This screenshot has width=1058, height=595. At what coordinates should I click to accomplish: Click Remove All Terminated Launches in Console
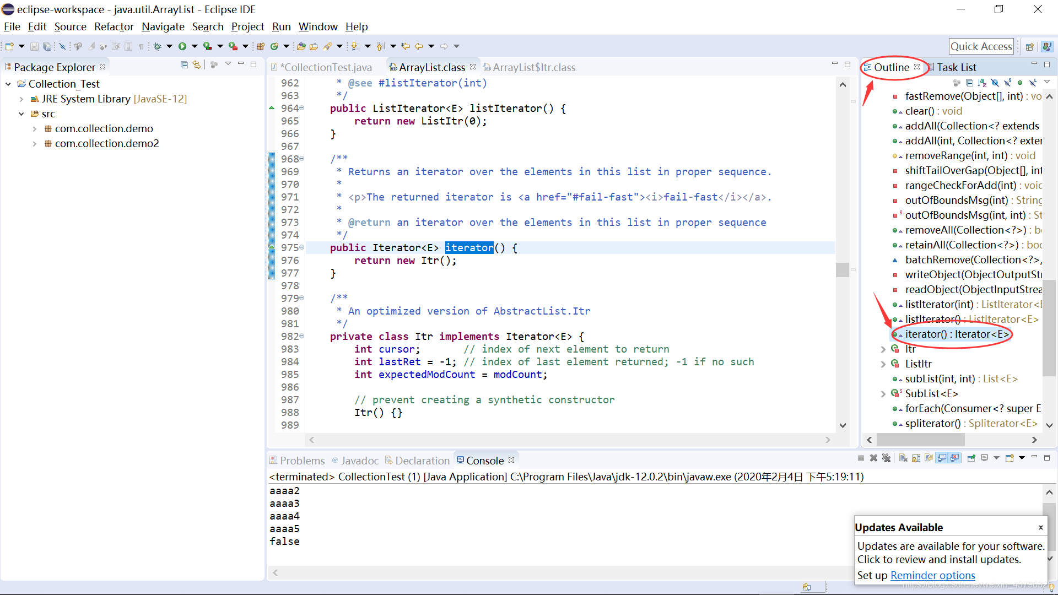[886, 458]
